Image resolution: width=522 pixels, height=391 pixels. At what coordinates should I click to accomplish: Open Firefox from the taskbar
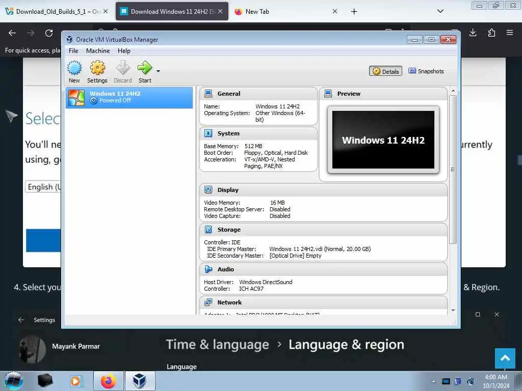109,381
